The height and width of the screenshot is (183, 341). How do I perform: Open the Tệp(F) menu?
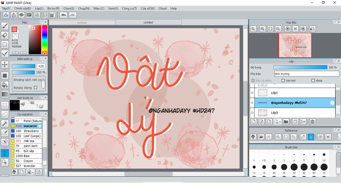tap(6, 8)
